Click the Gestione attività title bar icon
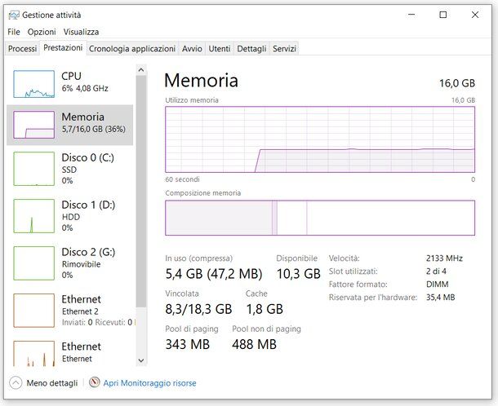The height and width of the screenshot is (406, 498). coord(14,15)
